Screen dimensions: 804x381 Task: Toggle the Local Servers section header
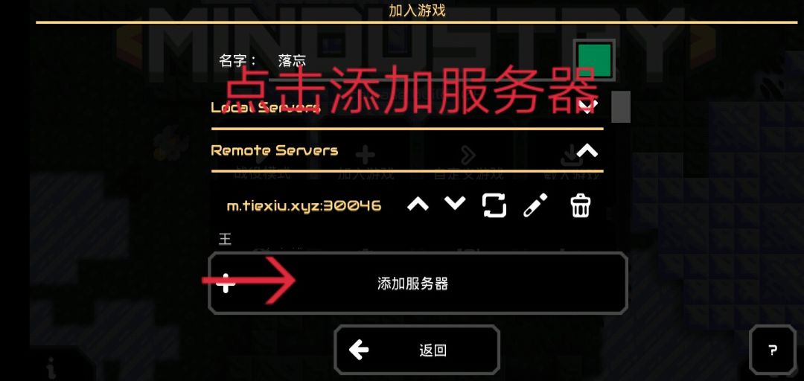(407, 107)
